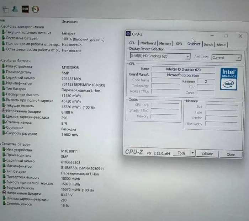Click the Close button in CPU-Z footer
The height and width of the screenshot is (221, 249).
[231, 154]
